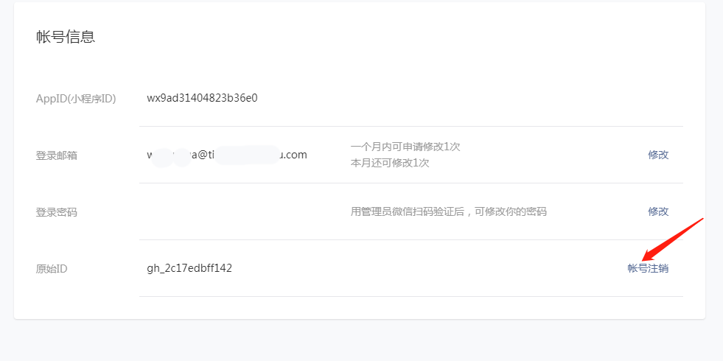Image resolution: width=723 pixels, height=361 pixels.
Task: Click the partially masked login email address
Action: [x=227, y=155]
